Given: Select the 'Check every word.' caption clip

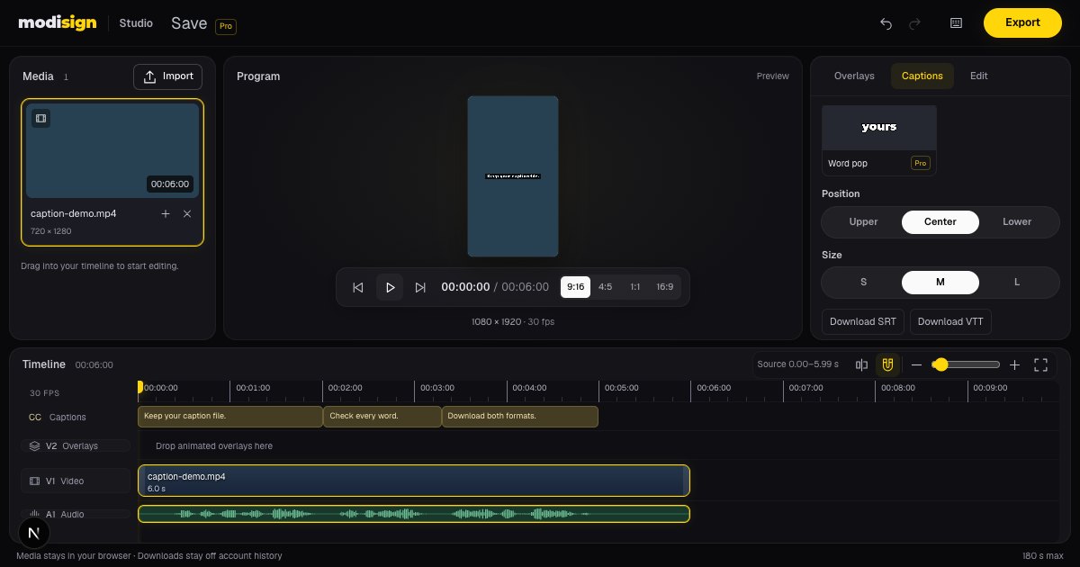Looking at the screenshot, I should point(382,417).
